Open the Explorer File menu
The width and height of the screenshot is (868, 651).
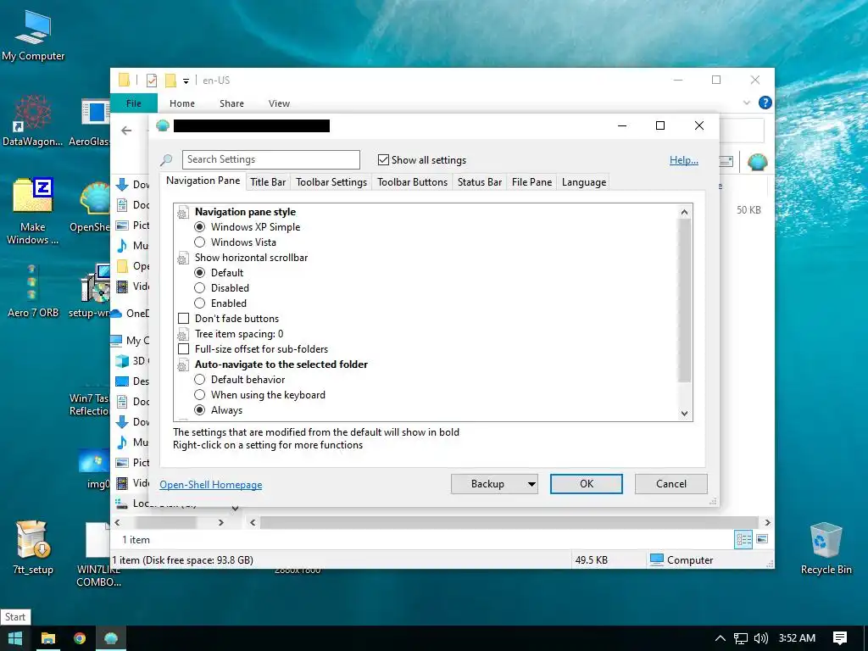coord(134,103)
